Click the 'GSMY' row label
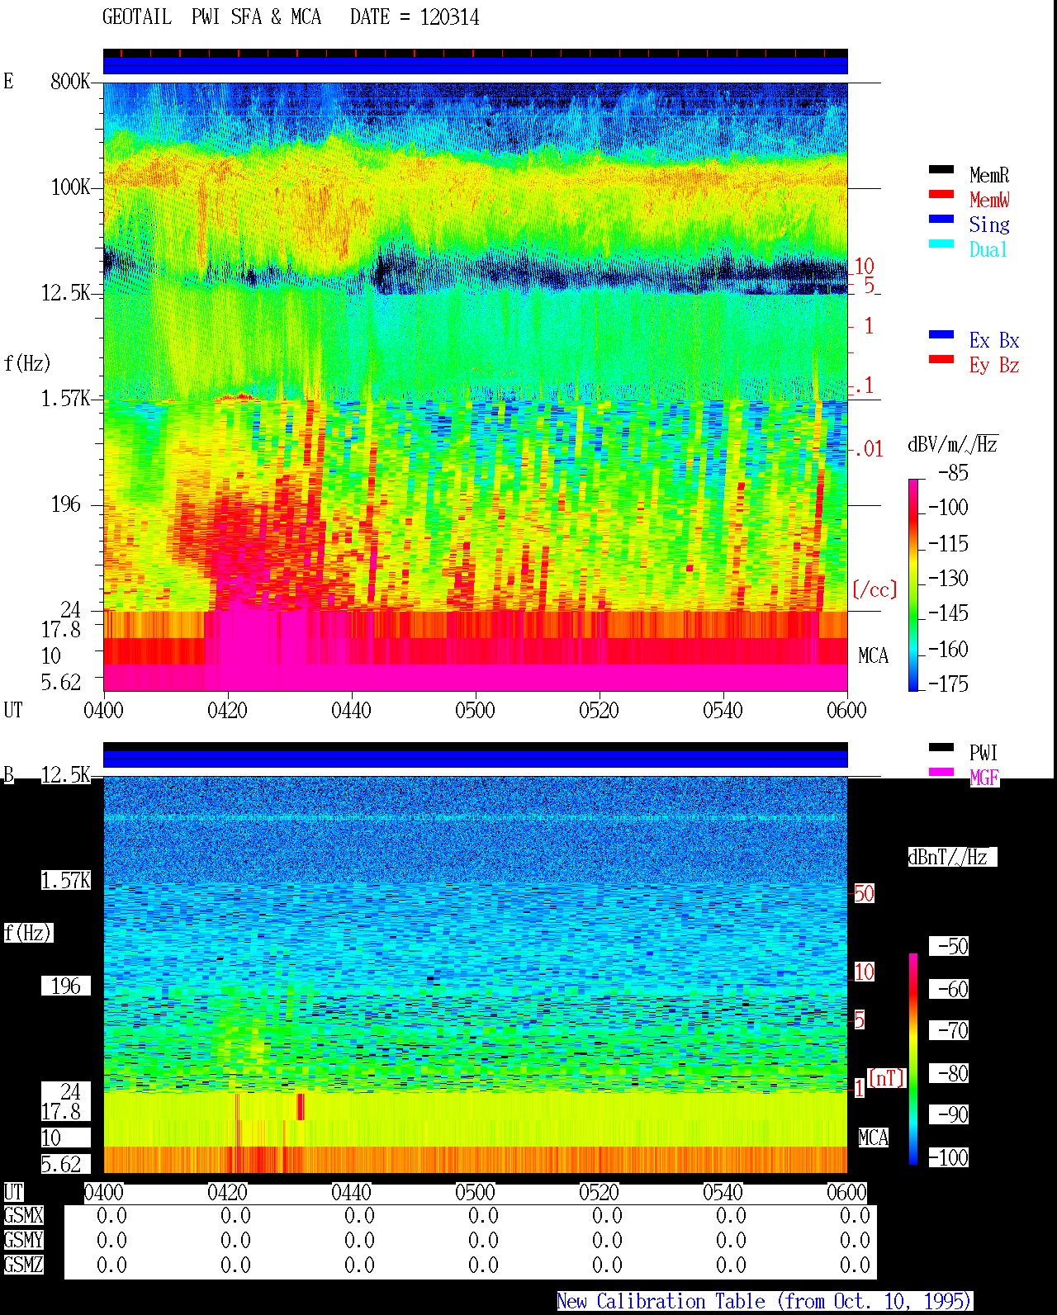Image resolution: width=1057 pixels, height=1315 pixels. [23, 1240]
